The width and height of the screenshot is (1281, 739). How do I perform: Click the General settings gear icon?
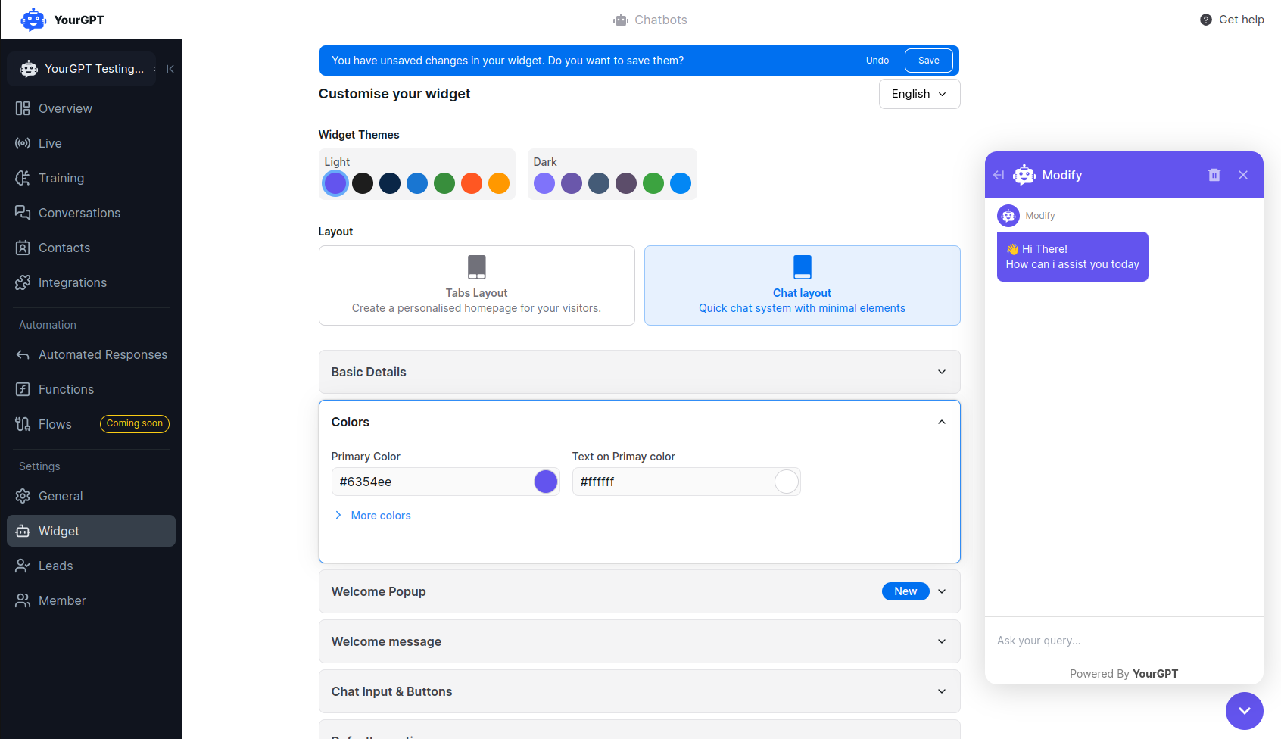coord(23,496)
